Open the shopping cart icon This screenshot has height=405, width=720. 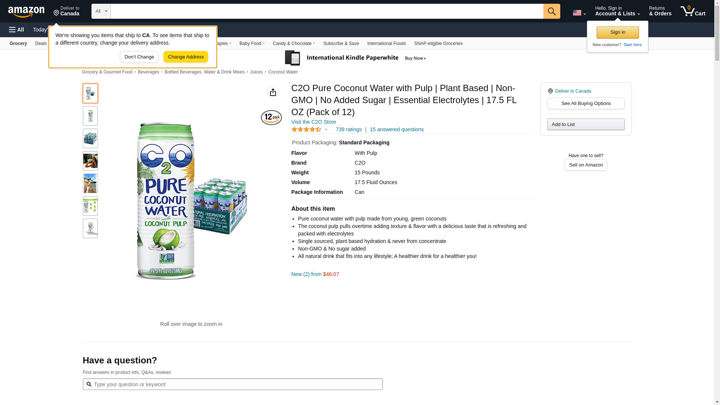click(693, 11)
